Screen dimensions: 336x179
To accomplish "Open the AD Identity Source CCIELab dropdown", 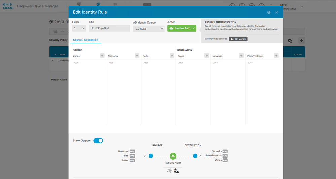I will (x=149, y=29).
